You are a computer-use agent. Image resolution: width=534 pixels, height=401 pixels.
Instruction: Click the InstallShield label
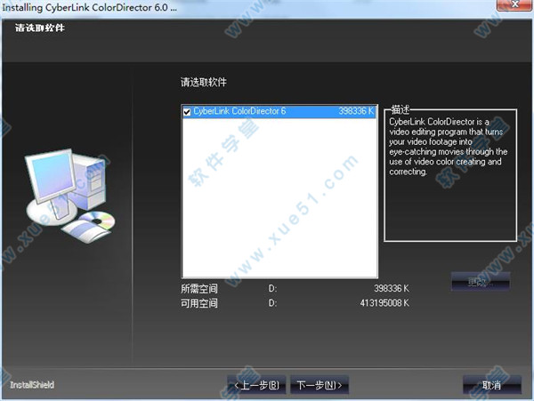32,385
